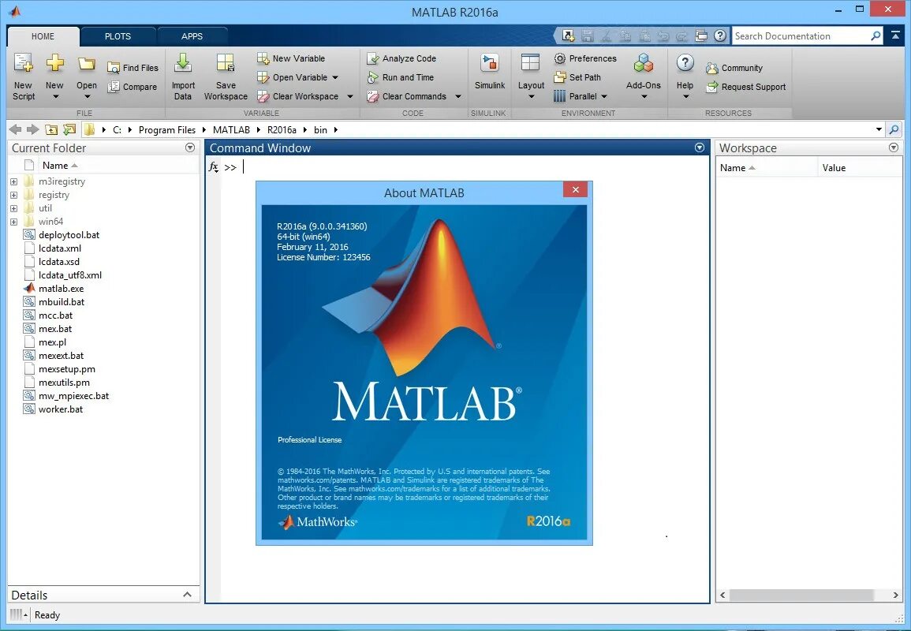Expand m3iregistry folder
Viewport: 911px width, 631px height.
(x=14, y=182)
